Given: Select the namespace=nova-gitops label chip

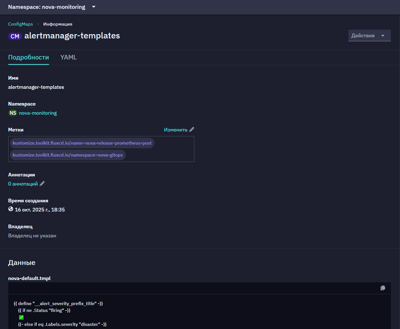Looking at the screenshot, I should [x=68, y=155].
